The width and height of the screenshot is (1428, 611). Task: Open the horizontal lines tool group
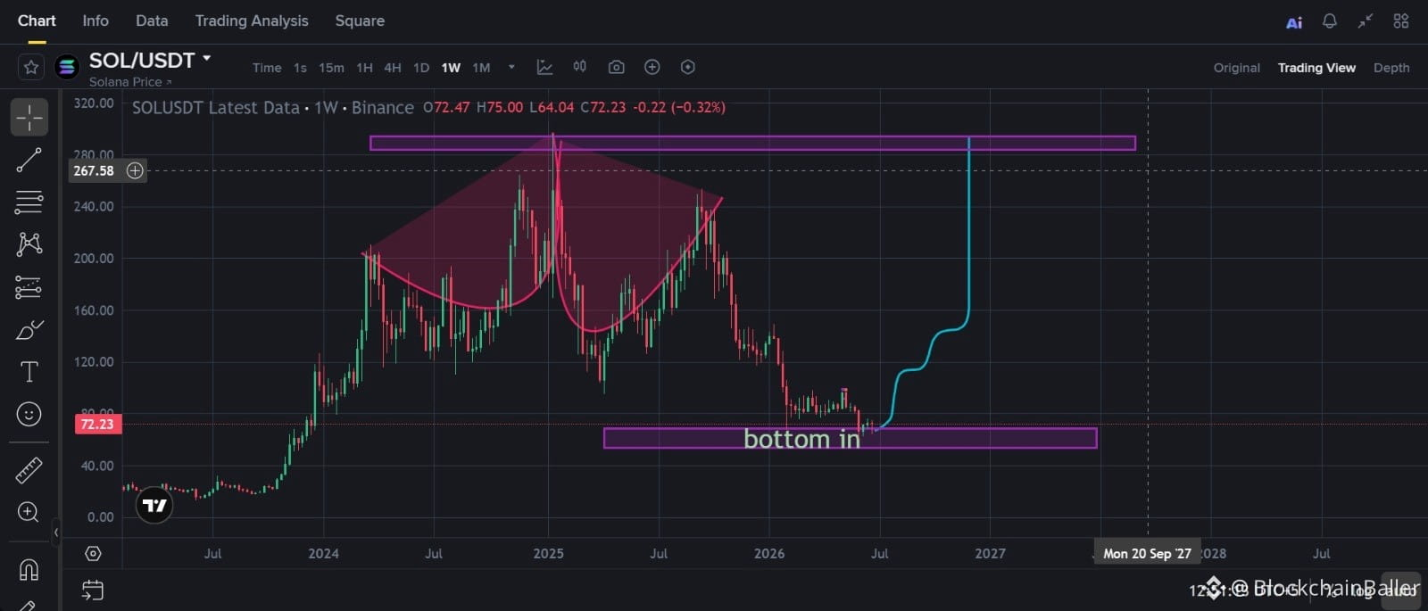point(29,202)
